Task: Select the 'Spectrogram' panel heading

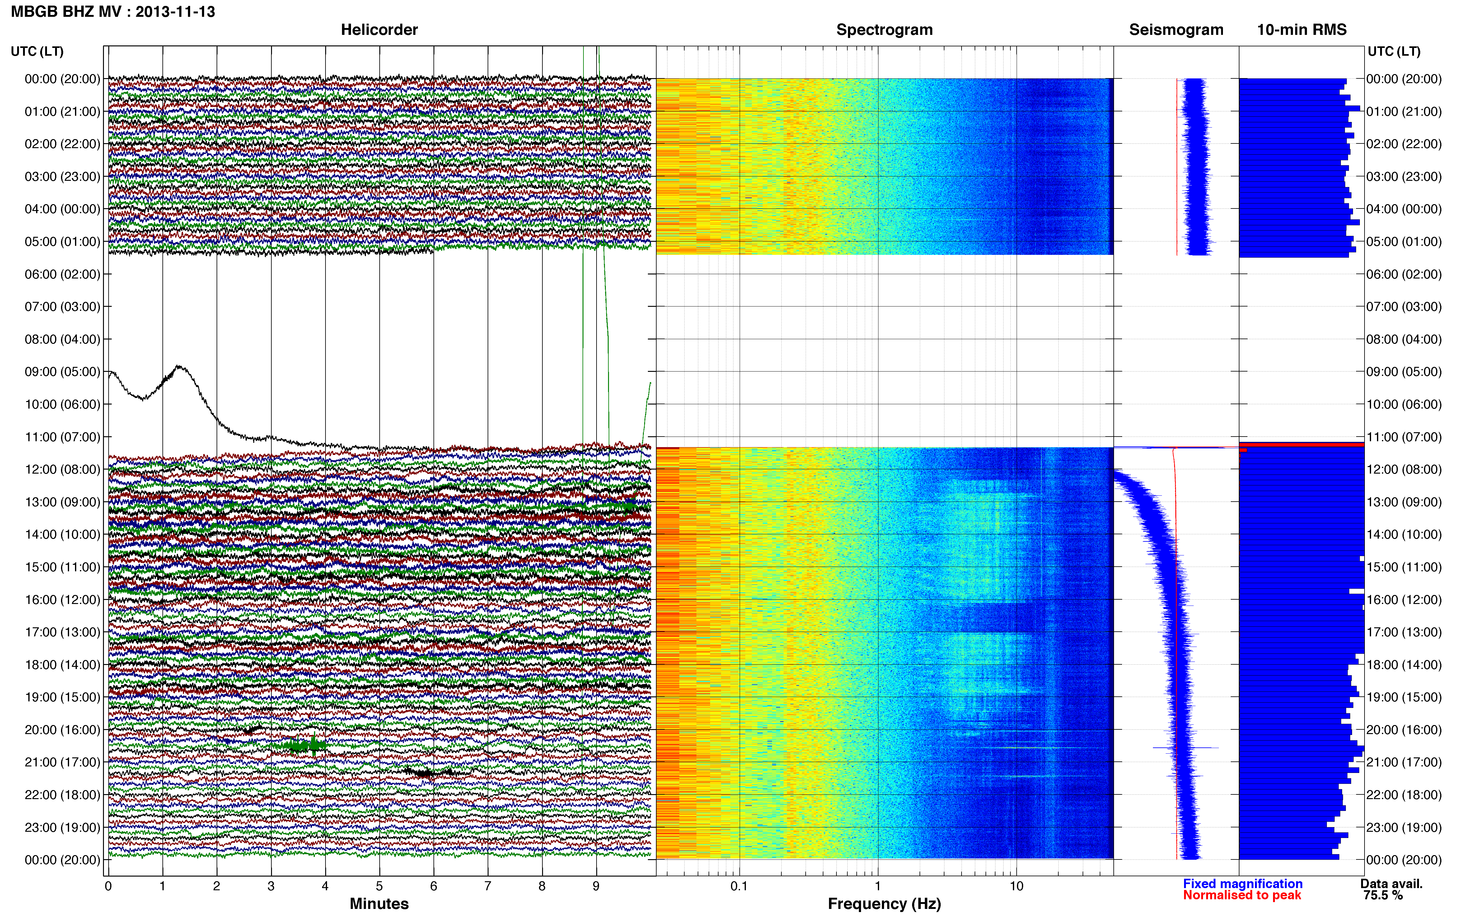Action: 884,30
